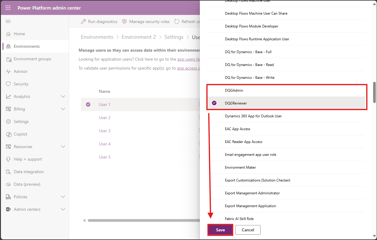Select Dynamics 365 App for Outlook User role
This screenshot has width=377, height=240.
coord(286,116)
